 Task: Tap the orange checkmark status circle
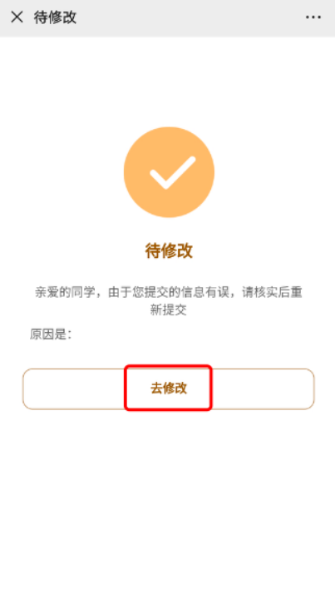pos(169,172)
